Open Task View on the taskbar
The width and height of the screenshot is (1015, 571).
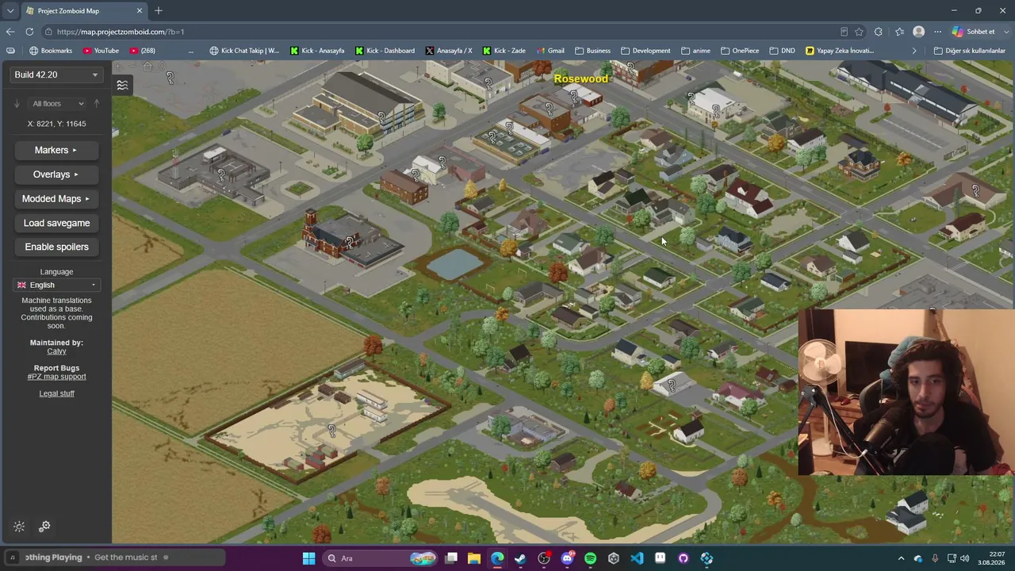pos(451,558)
